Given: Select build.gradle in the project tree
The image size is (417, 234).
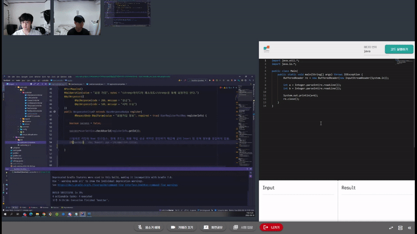Looking at the screenshot, I should point(16,150).
